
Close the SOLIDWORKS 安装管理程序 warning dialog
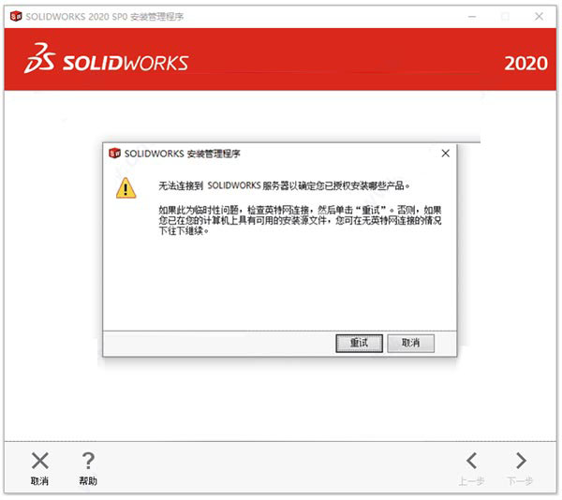click(x=446, y=154)
